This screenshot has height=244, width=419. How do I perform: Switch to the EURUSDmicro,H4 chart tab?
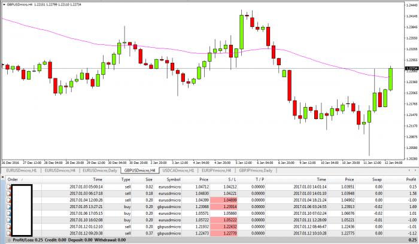point(60,170)
